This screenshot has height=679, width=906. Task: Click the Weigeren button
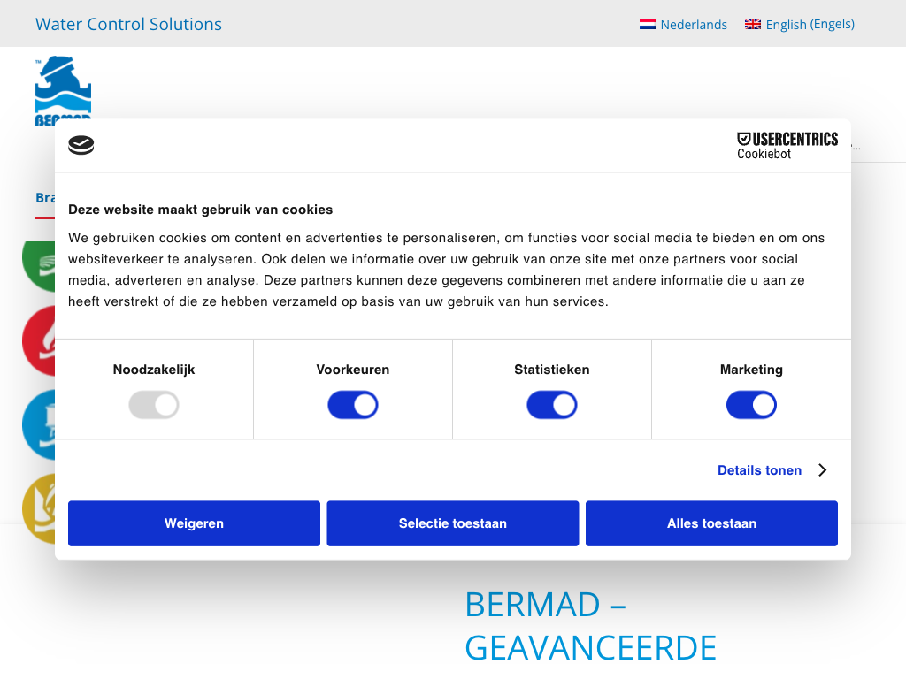(x=194, y=523)
